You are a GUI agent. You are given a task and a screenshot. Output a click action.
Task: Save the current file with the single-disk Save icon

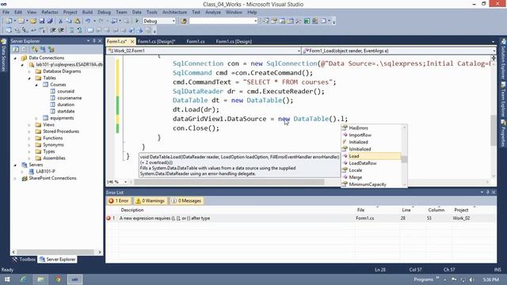click(x=42, y=21)
